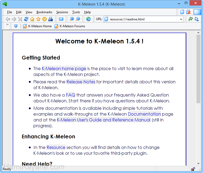
Task: Click the page icon in URL bar
Action: point(106,19)
